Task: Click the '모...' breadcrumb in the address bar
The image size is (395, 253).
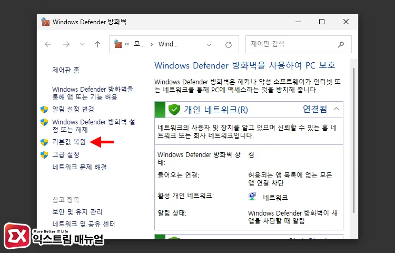Action: pyautogui.click(x=140, y=44)
